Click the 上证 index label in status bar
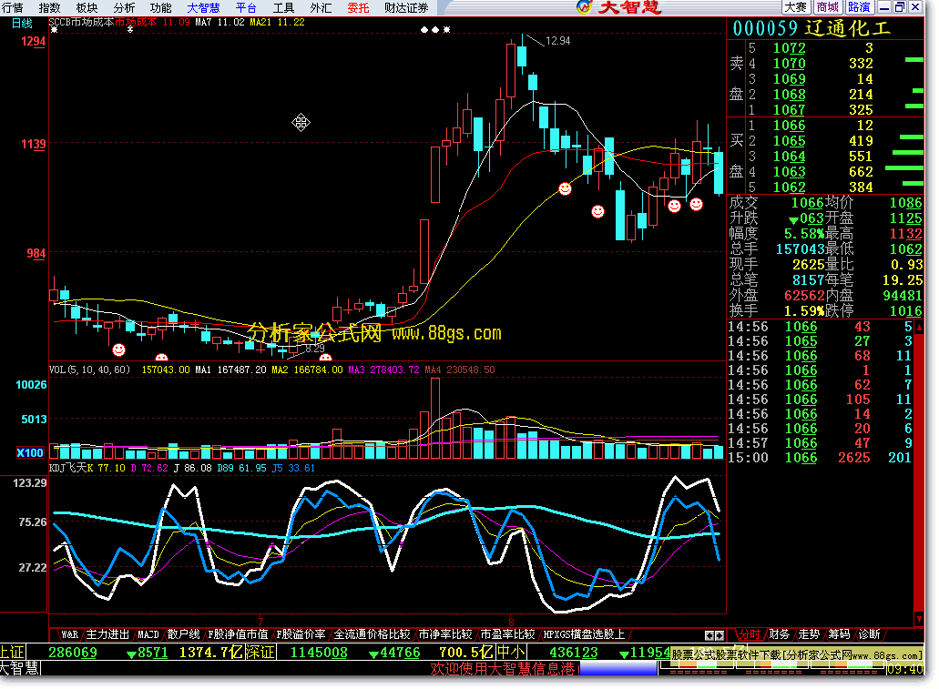 [13, 653]
